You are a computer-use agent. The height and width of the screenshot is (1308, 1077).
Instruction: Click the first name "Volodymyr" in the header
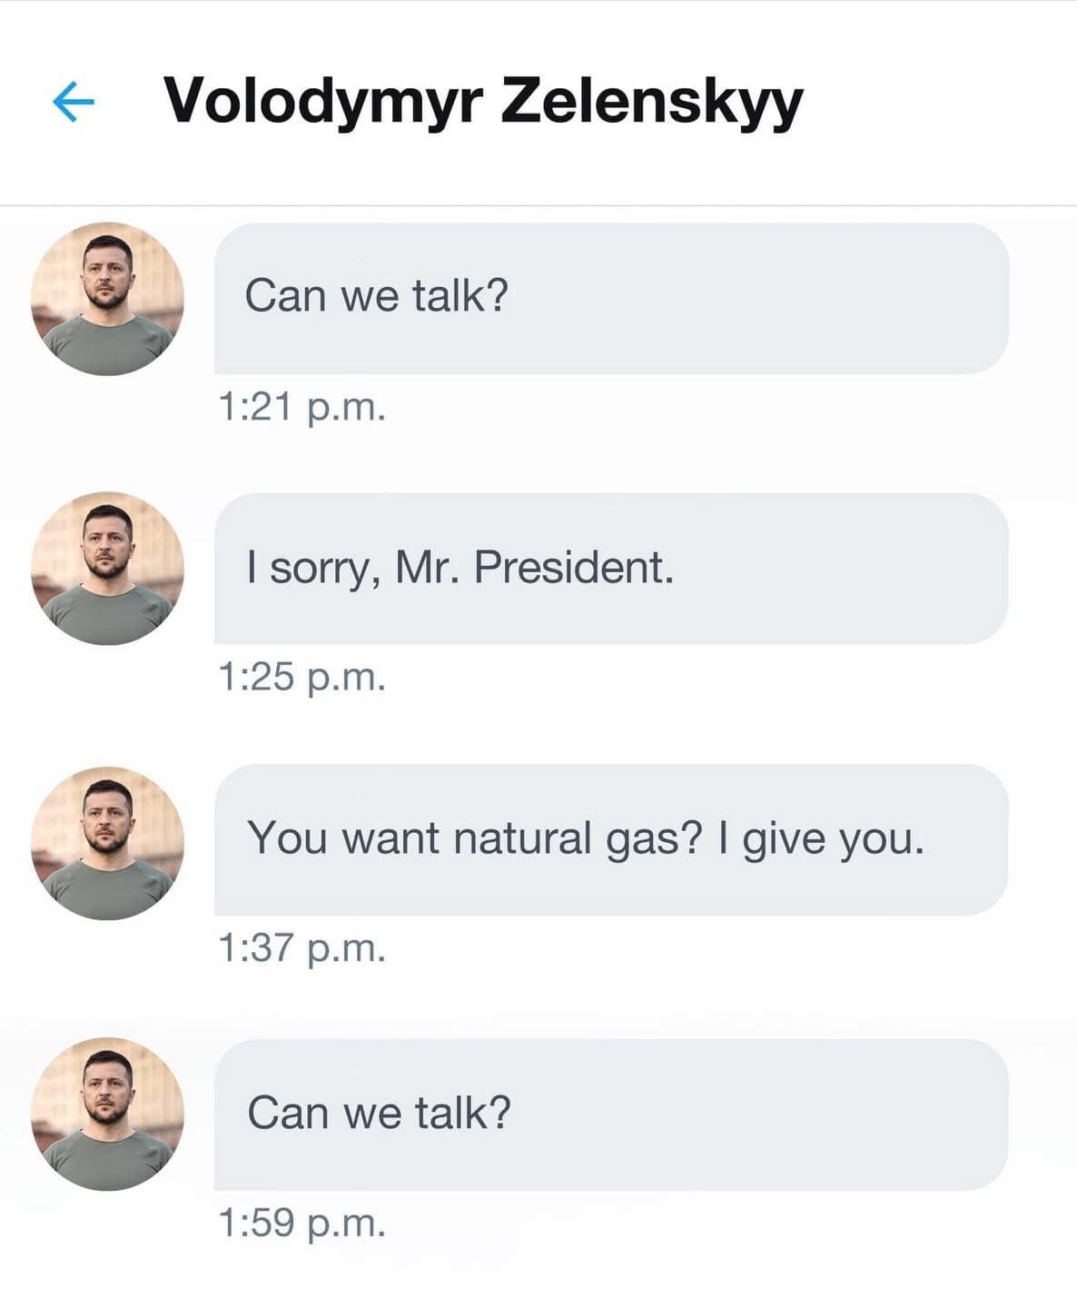pyautogui.click(x=322, y=101)
